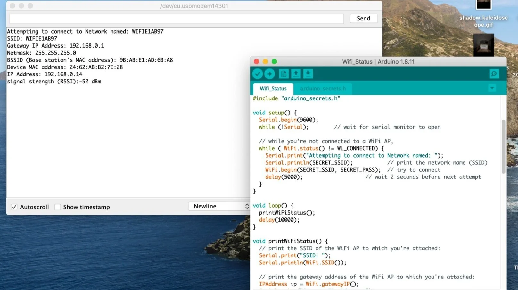Click the Upload arrow icon in Arduino
Screen dimensions: 518x290
[269, 74]
